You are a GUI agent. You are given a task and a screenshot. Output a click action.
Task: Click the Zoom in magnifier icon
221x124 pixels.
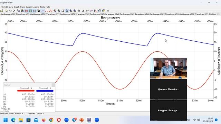pyautogui.click(x=55, y=11)
